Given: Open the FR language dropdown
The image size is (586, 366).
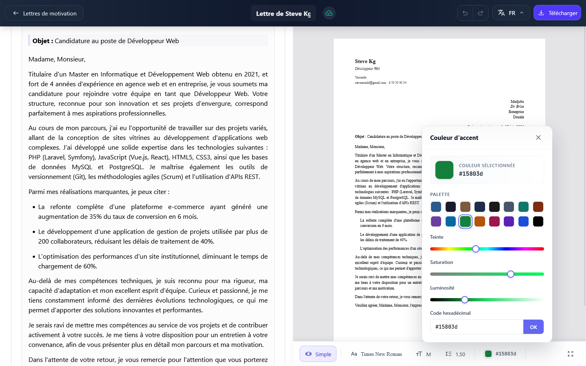Looking at the screenshot, I should click(x=511, y=13).
